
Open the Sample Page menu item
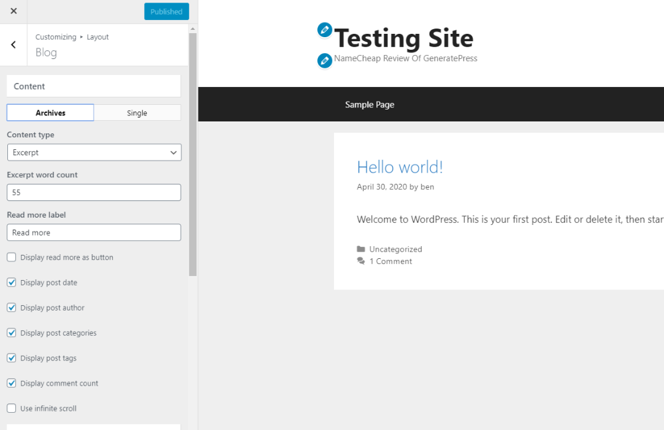(369, 105)
